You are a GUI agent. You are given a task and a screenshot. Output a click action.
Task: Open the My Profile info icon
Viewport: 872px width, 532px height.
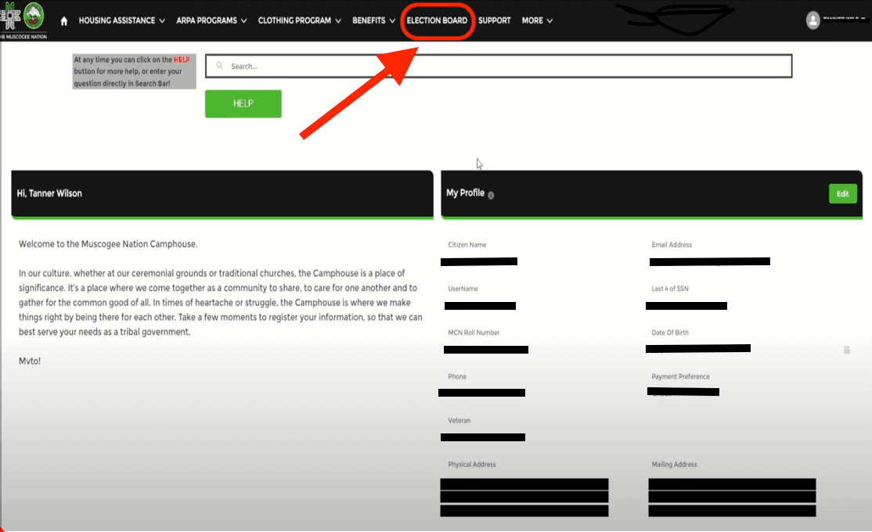[x=491, y=195]
